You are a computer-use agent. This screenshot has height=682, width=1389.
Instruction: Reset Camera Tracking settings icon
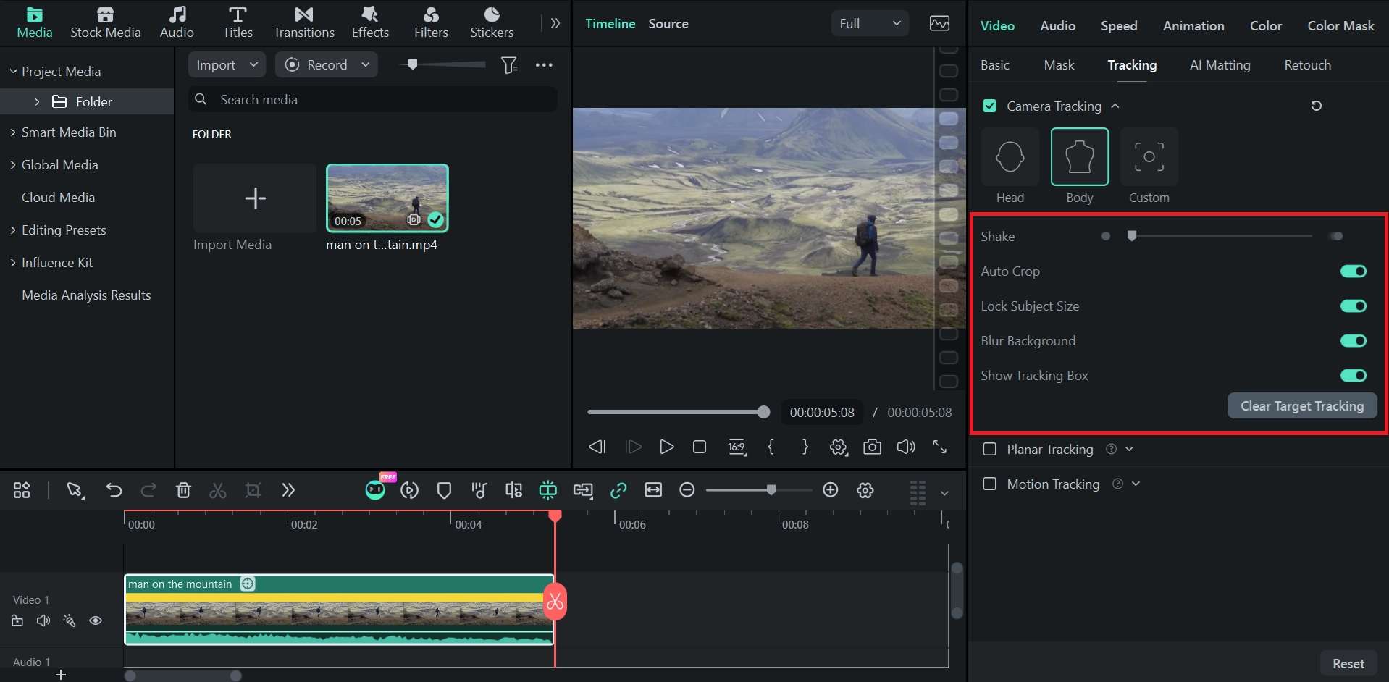point(1316,106)
